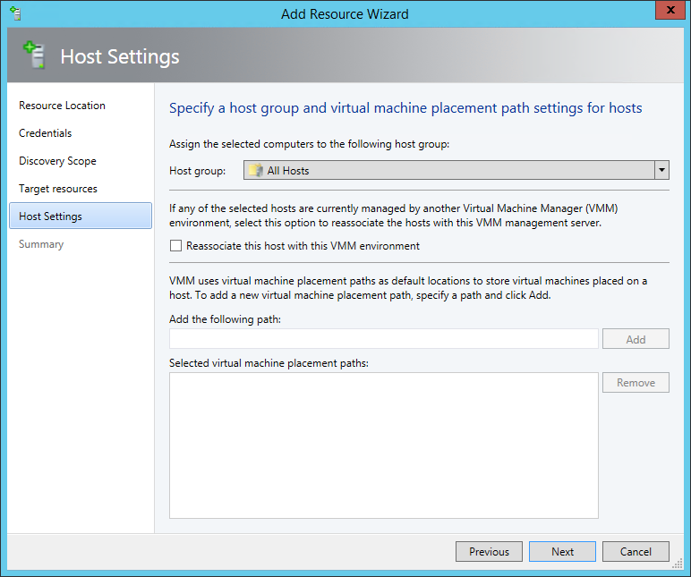Go to the Credentials step
The image size is (691, 577).
[x=45, y=133]
